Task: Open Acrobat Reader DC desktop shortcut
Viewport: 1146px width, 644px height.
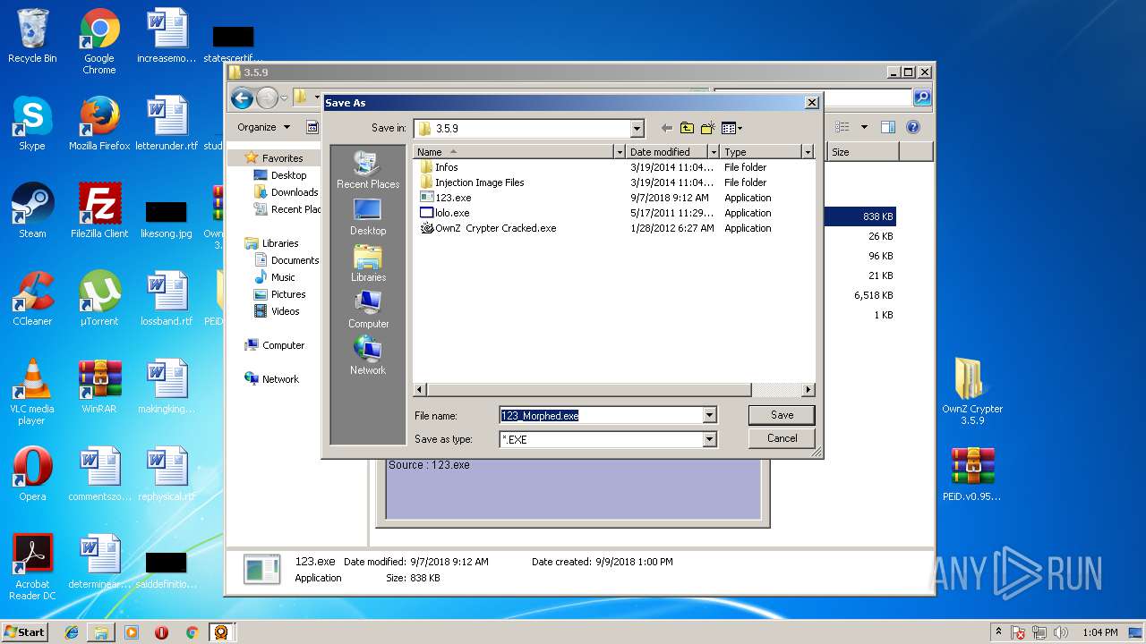Action: tap(32, 567)
